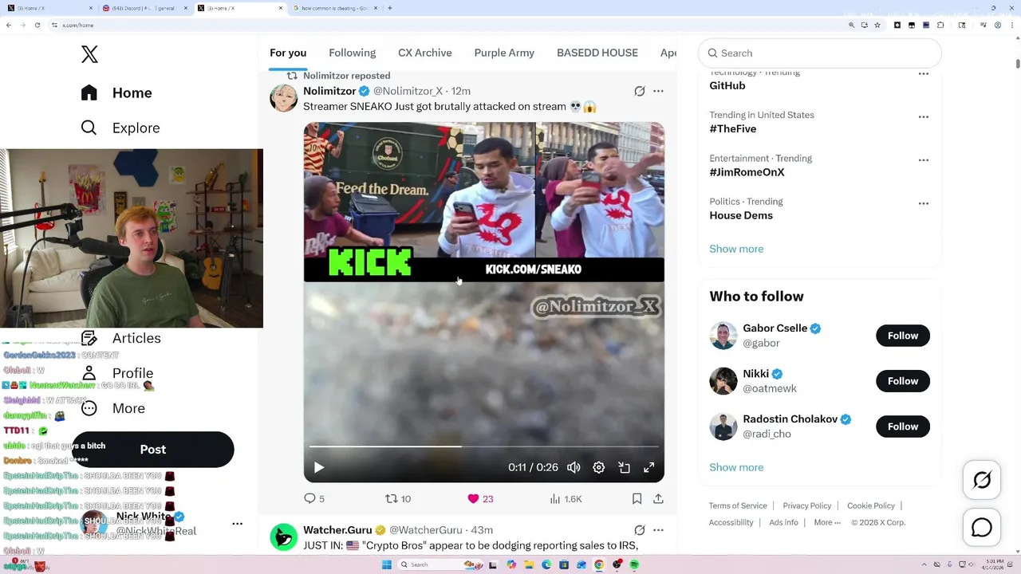The height and width of the screenshot is (574, 1021).
Task: Open the More menu in sidebar
Action: tap(113, 408)
